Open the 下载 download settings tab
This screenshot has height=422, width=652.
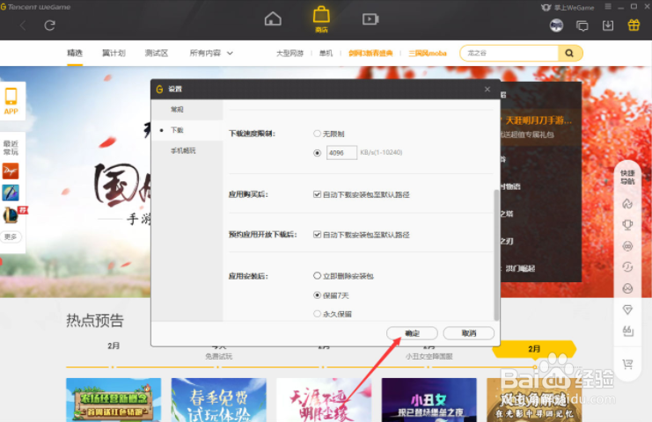click(187, 130)
